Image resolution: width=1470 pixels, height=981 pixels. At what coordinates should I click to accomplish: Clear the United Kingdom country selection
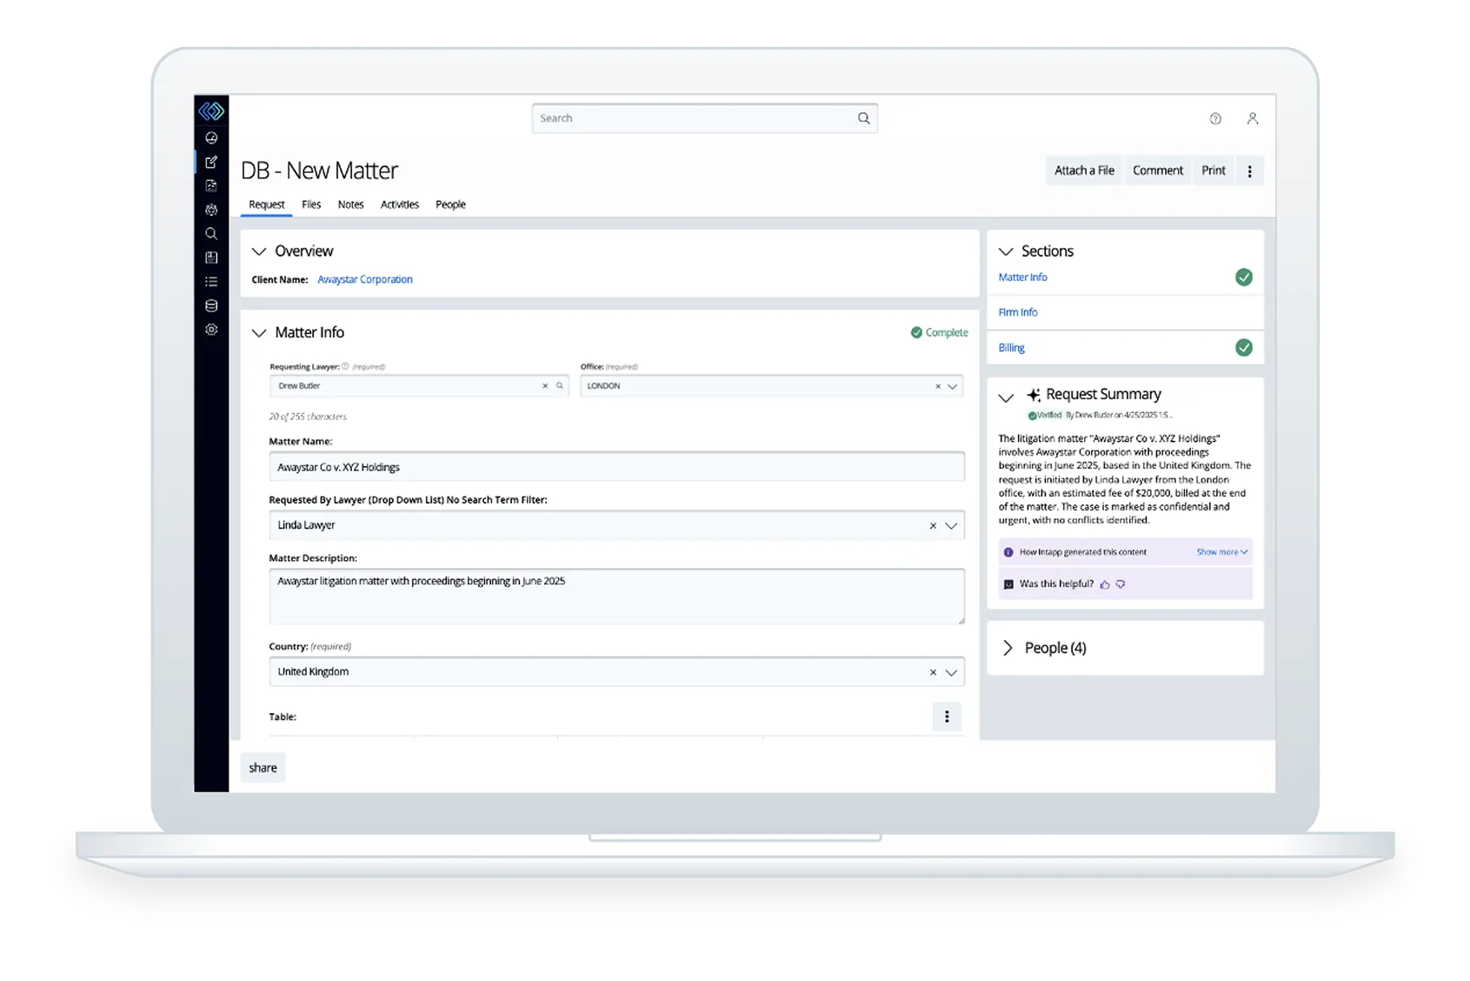(x=933, y=672)
